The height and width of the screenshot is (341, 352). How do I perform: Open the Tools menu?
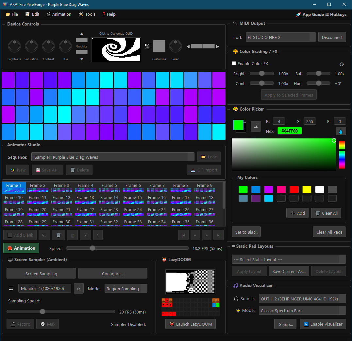[87, 14]
